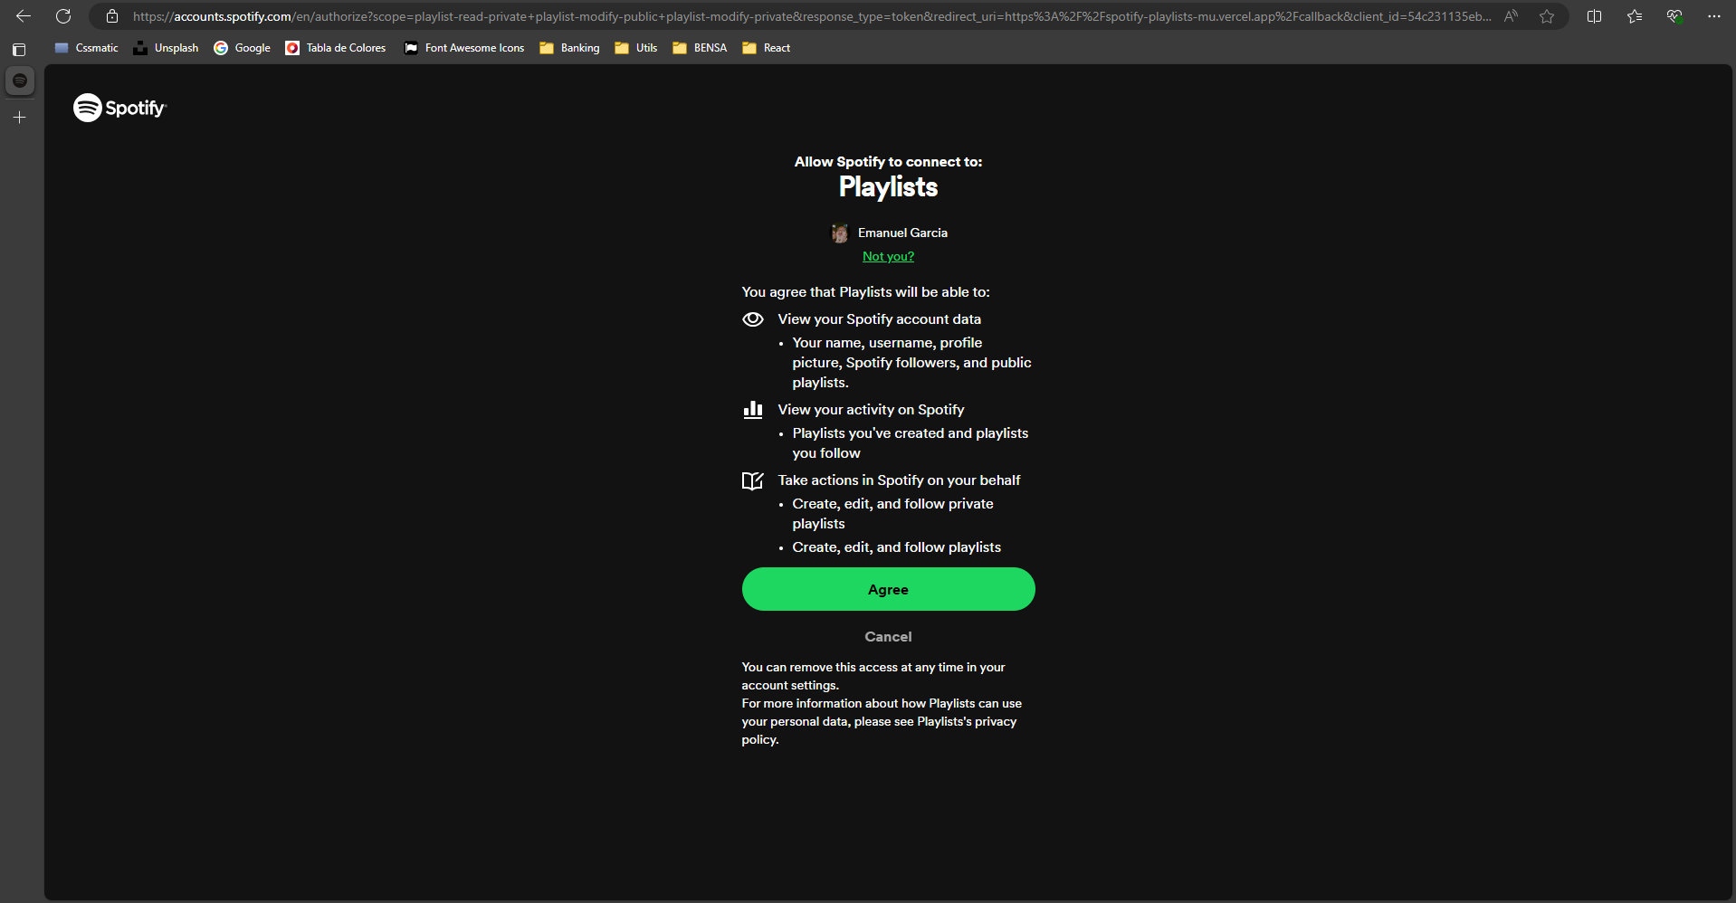Viewport: 1736px width, 903px height.
Task: Open the Tabla de Colores bookmark
Action: point(336,48)
